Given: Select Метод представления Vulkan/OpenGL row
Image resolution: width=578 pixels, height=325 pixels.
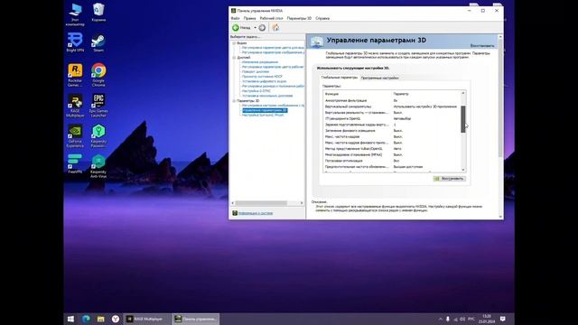Looking at the screenshot, I should click(x=392, y=149).
